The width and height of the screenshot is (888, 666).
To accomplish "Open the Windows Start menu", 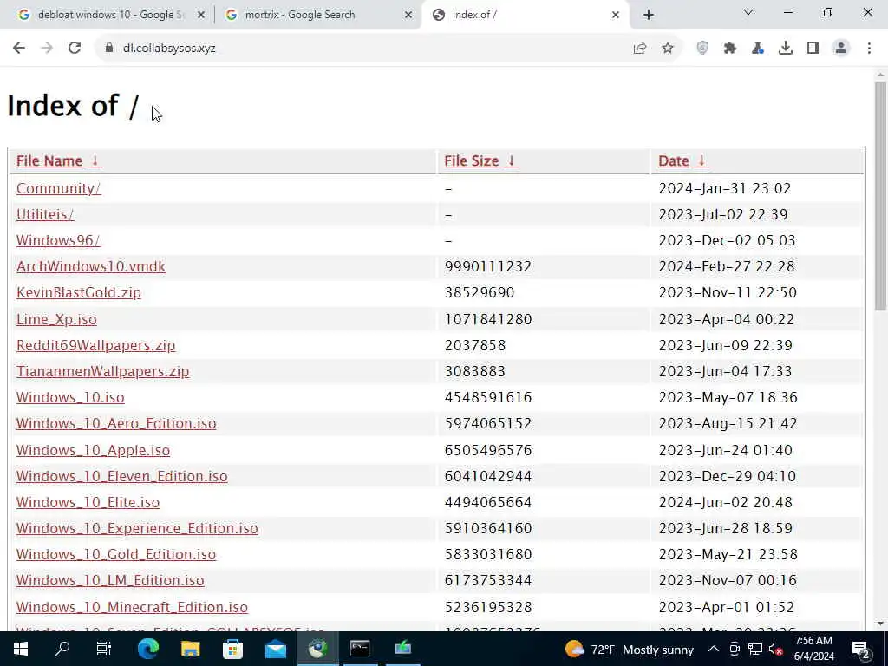I will pos(21,649).
